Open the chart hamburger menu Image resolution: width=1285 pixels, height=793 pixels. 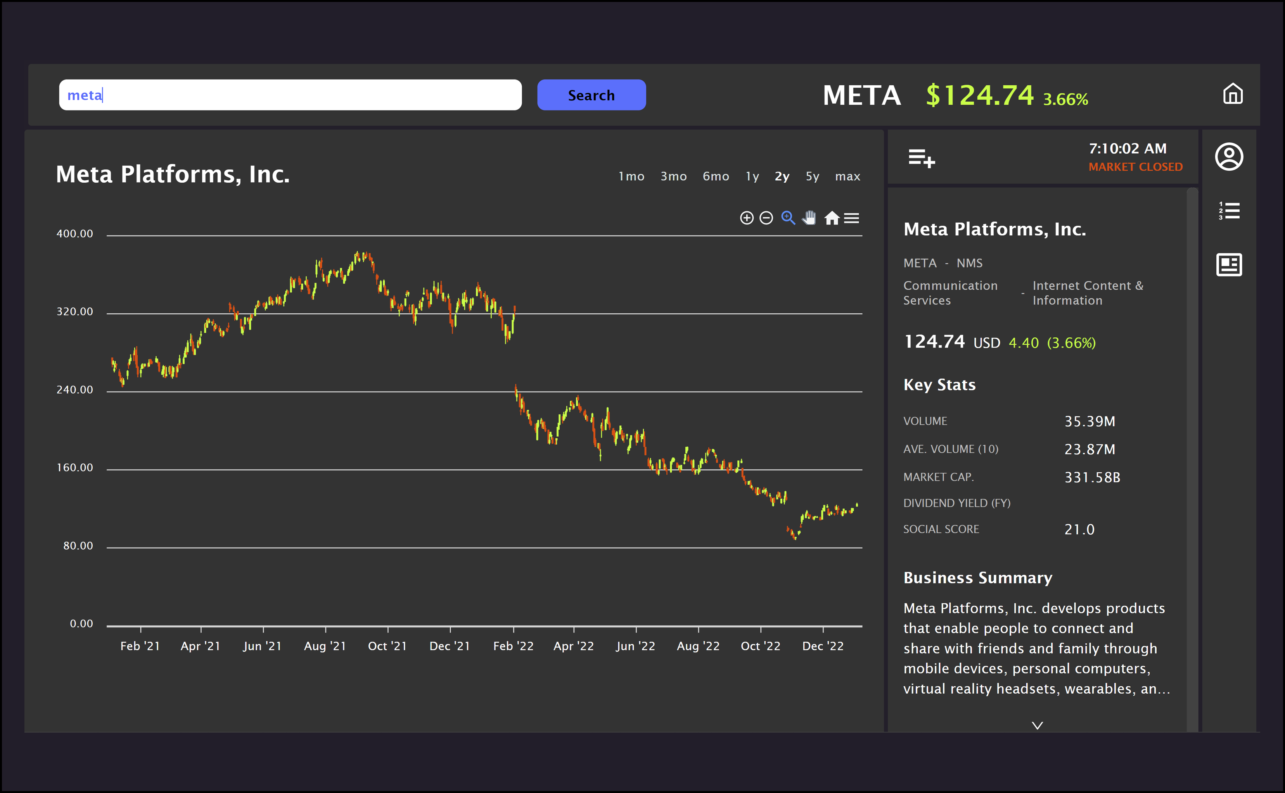851,218
